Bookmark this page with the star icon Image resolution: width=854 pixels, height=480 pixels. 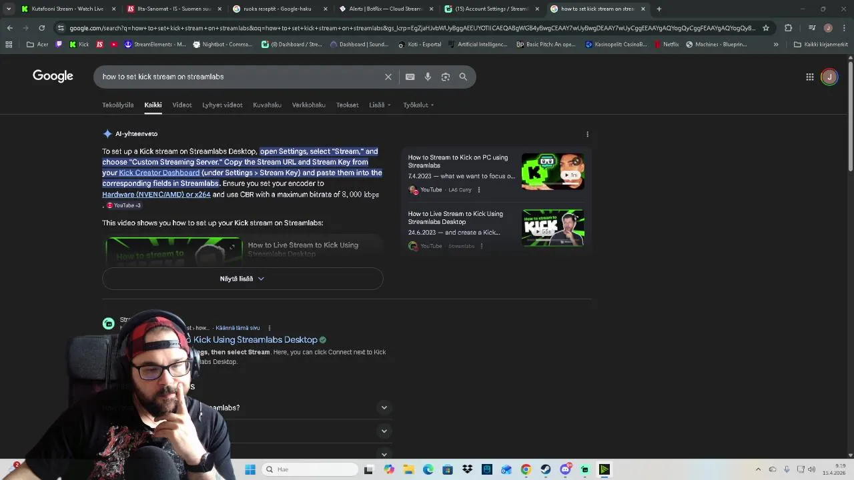[765, 28]
